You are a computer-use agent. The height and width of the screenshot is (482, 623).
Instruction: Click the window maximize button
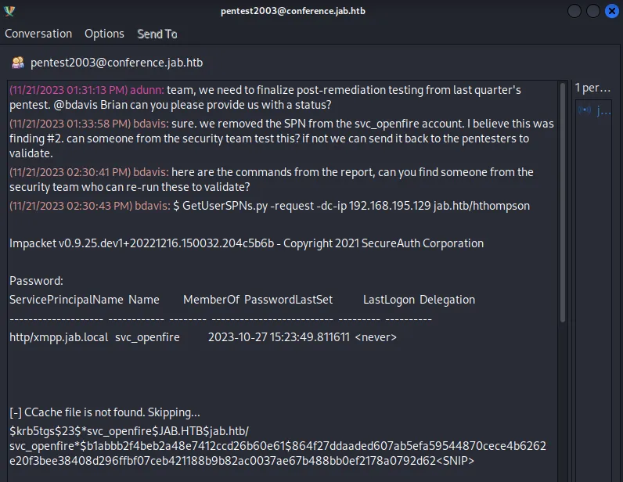(x=592, y=11)
